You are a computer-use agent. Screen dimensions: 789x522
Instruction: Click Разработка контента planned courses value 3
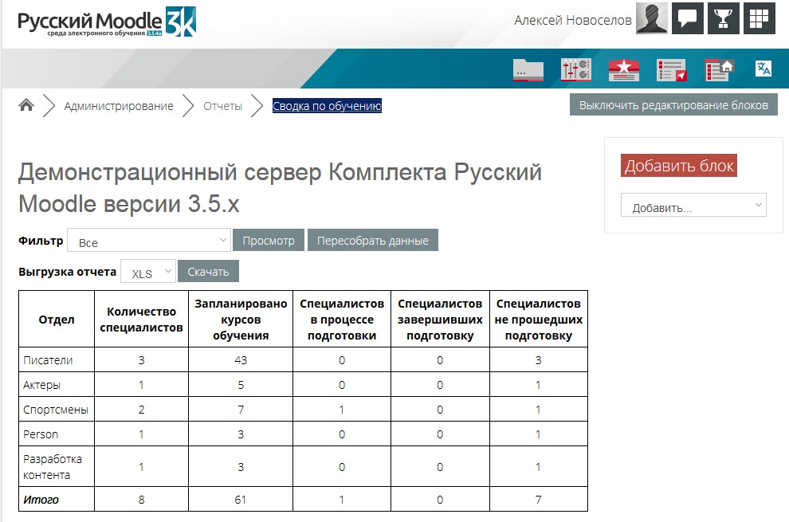click(x=241, y=467)
